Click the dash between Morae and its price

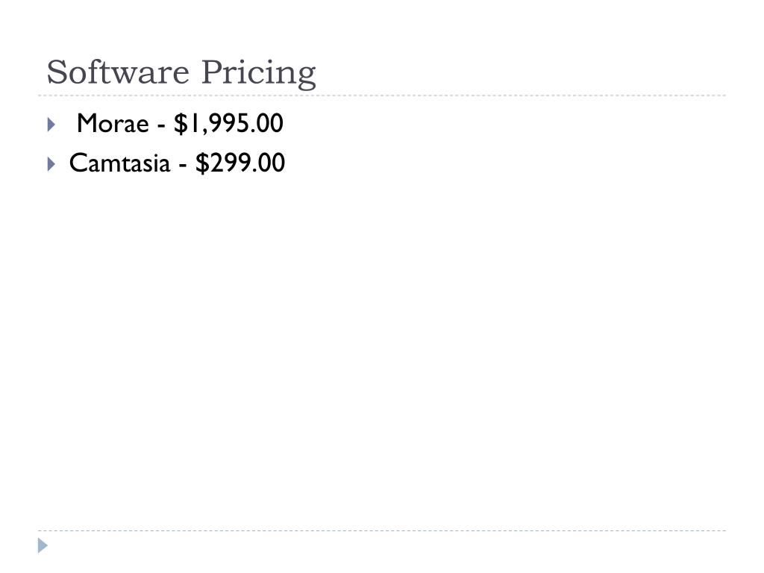[161, 126]
